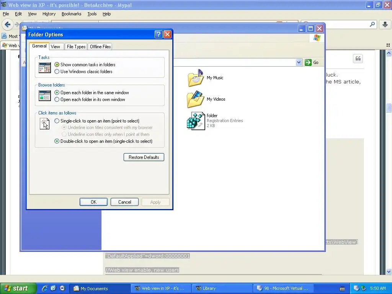Image resolution: width=392 pixels, height=294 pixels.
Task: Click the Click items pointer icon
Action: click(45, 124)
